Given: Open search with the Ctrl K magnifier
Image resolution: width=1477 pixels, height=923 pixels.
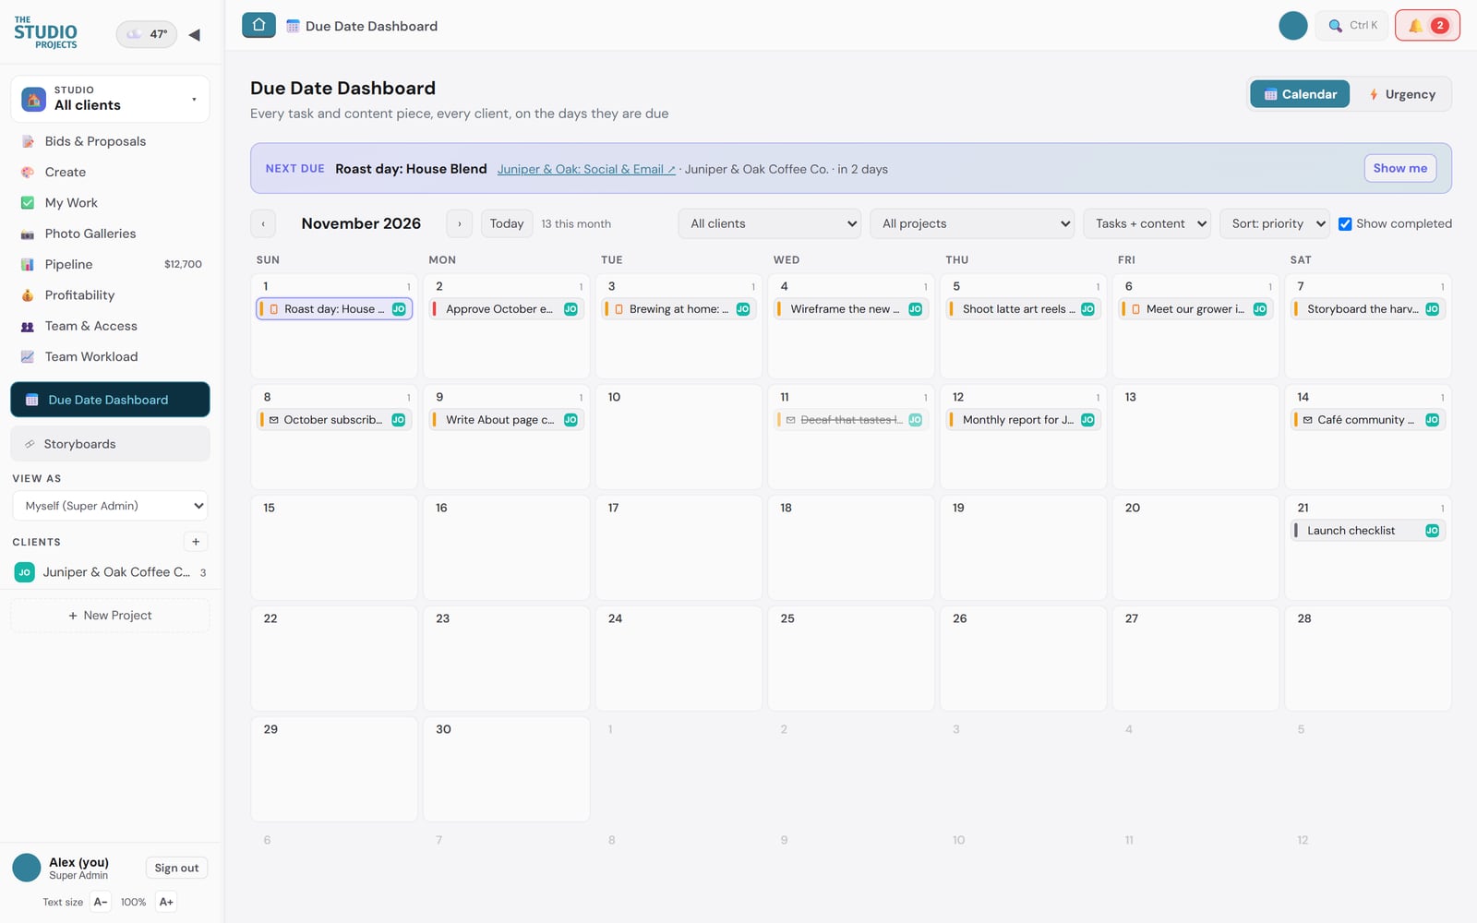Looking at the screenshot, I should (1351, 25).
